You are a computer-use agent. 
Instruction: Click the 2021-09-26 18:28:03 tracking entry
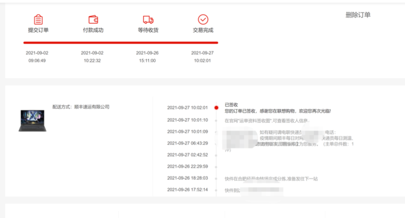188,178
